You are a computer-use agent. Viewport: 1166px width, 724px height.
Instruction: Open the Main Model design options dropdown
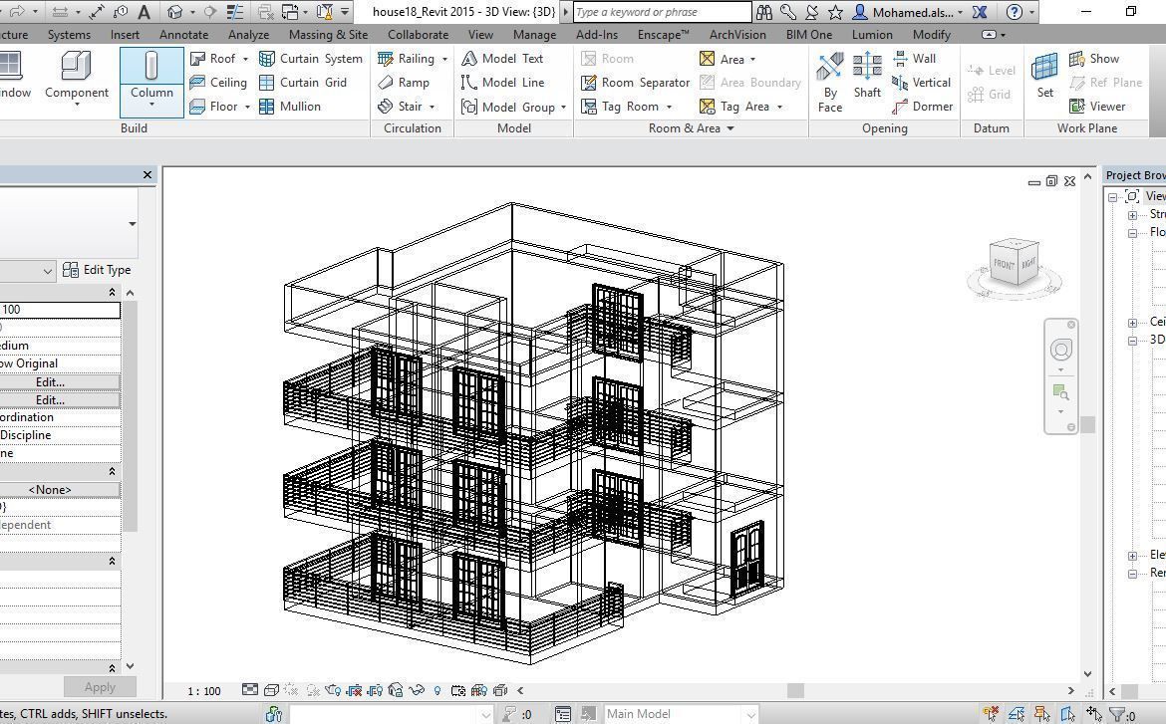click(750, 714)
